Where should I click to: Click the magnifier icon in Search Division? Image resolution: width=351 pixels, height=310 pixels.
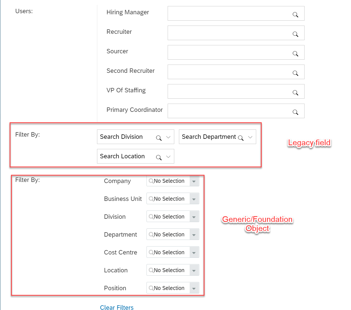point(159,138)
